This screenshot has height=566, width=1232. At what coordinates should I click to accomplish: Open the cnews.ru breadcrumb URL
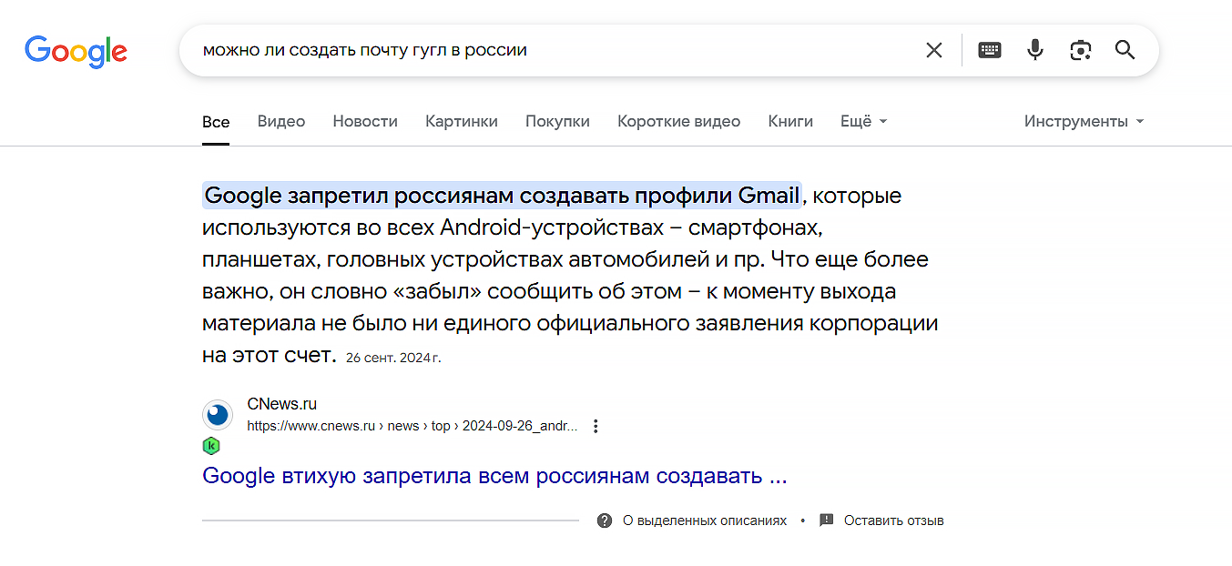[x=412, y=426]
